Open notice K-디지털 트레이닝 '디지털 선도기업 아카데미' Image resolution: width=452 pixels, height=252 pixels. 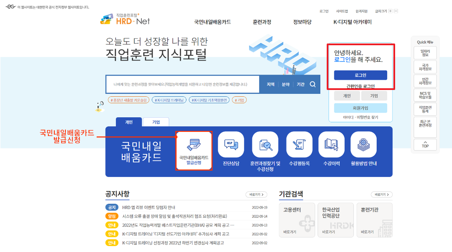pyautogui.click(x=176, y=234)
